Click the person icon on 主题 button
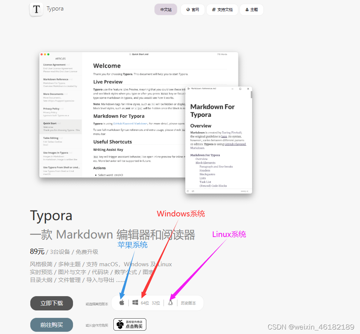 click(x=247, y=10)
